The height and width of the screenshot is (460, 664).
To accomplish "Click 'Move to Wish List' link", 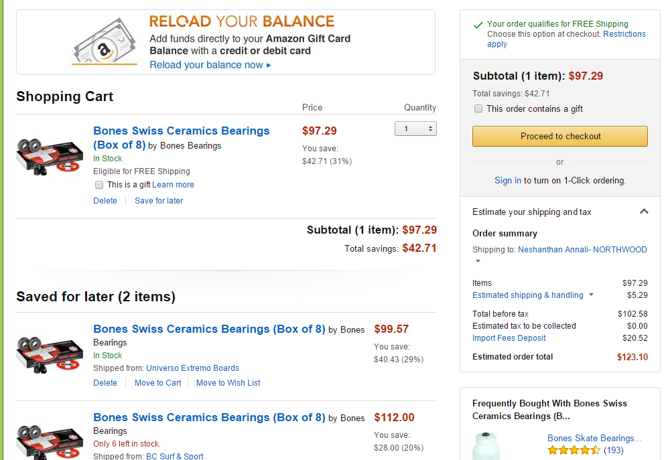I will [x=228, y=383].
